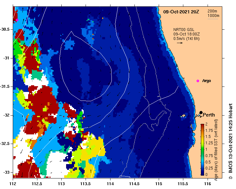Click the latitude label -33
236x189 pixels.
tap(6, 172)
